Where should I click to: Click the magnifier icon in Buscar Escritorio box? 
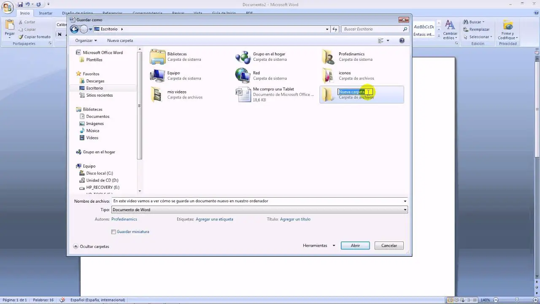click(405, 29)
